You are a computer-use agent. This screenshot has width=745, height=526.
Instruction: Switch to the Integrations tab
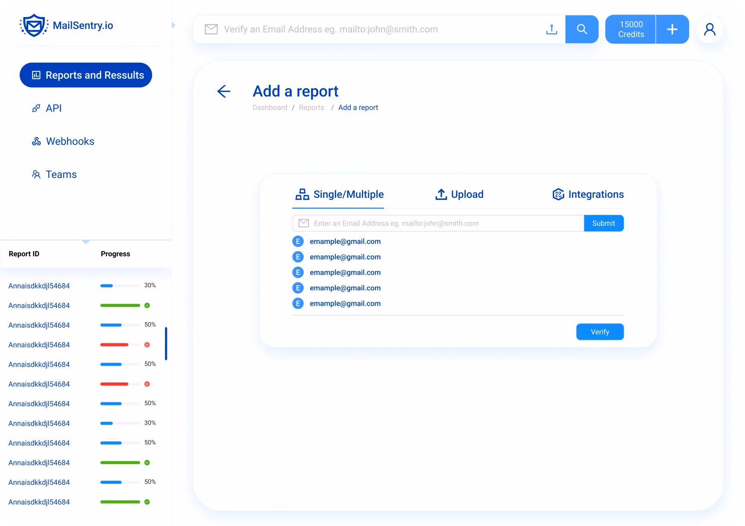(588, 194)
